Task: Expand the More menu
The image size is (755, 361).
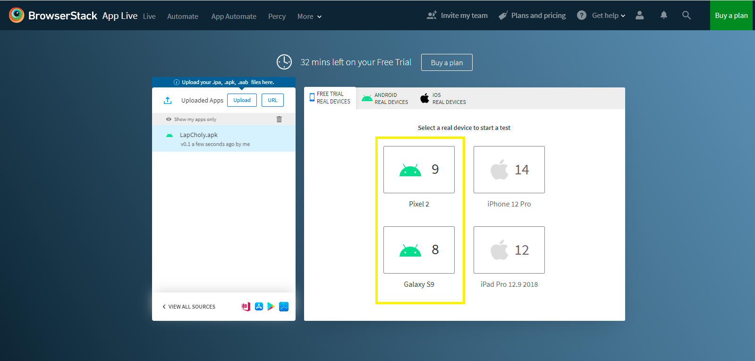Action: click(x=309, y=17)
